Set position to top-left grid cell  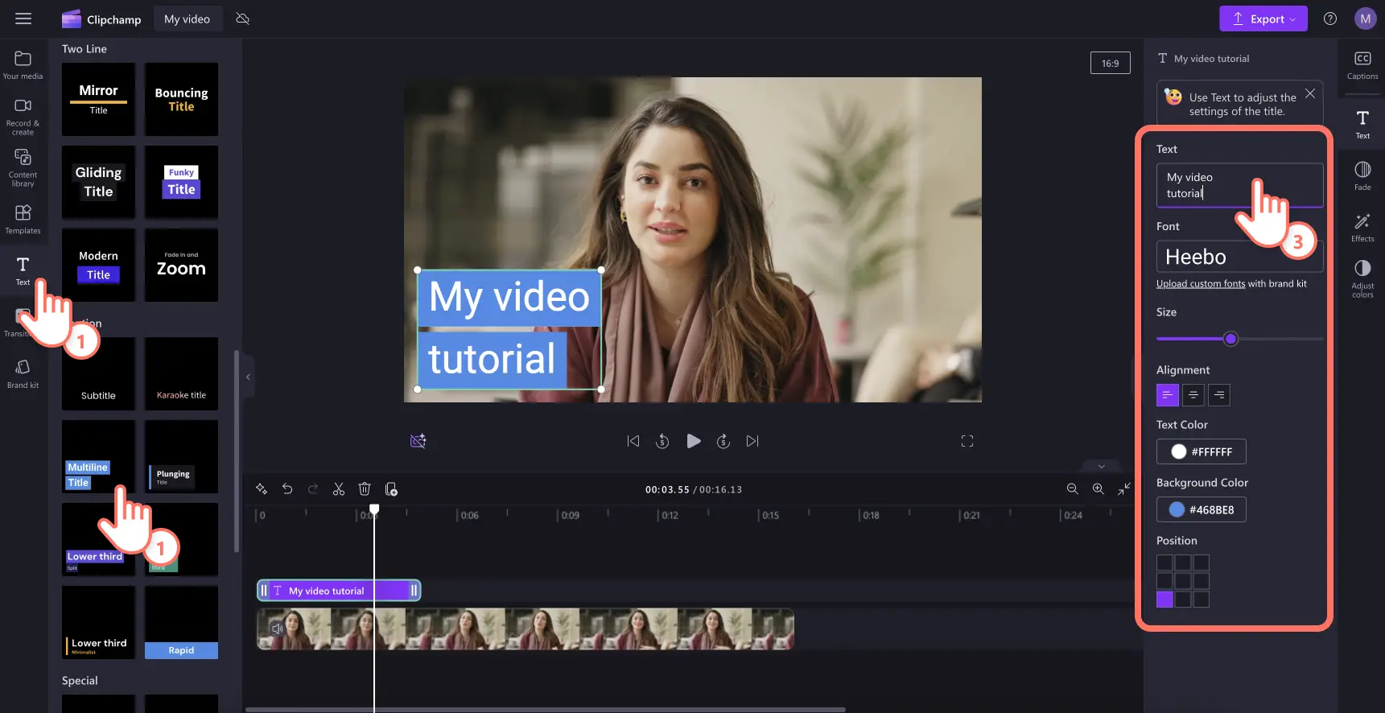[1164, 563]
